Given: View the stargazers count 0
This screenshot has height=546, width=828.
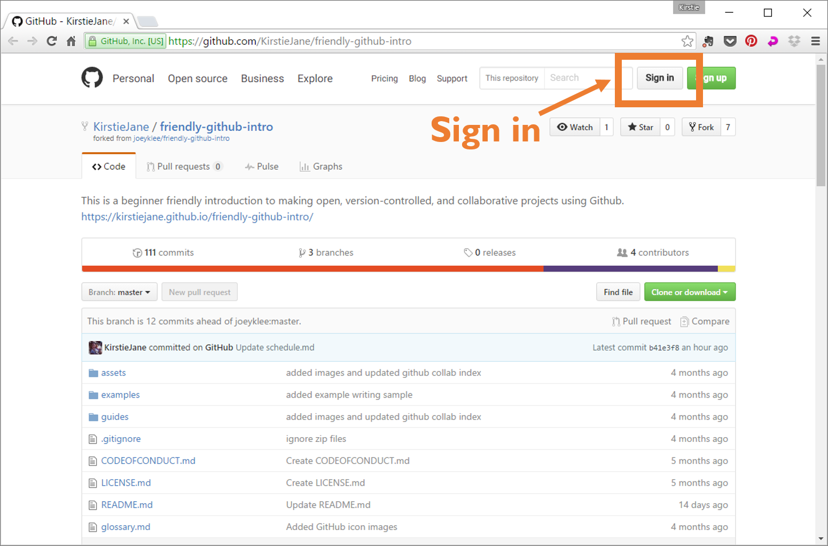Looking at the screenshot, I should point(667,127).
